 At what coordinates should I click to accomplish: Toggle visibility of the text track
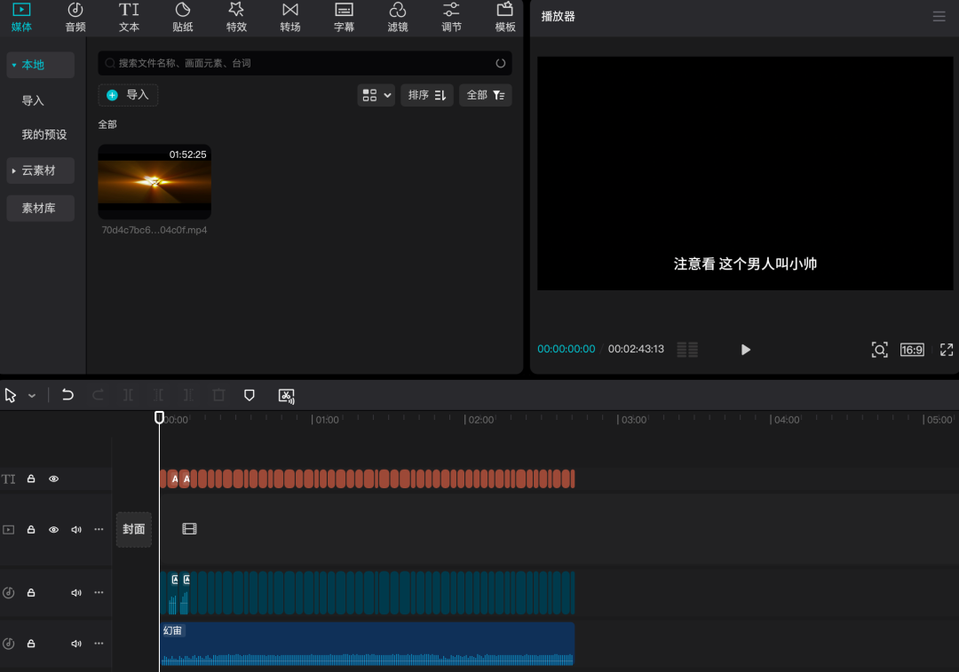(x=54, y=478)
